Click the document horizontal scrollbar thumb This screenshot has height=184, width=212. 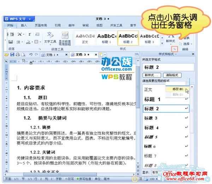(x=60, y=174)
